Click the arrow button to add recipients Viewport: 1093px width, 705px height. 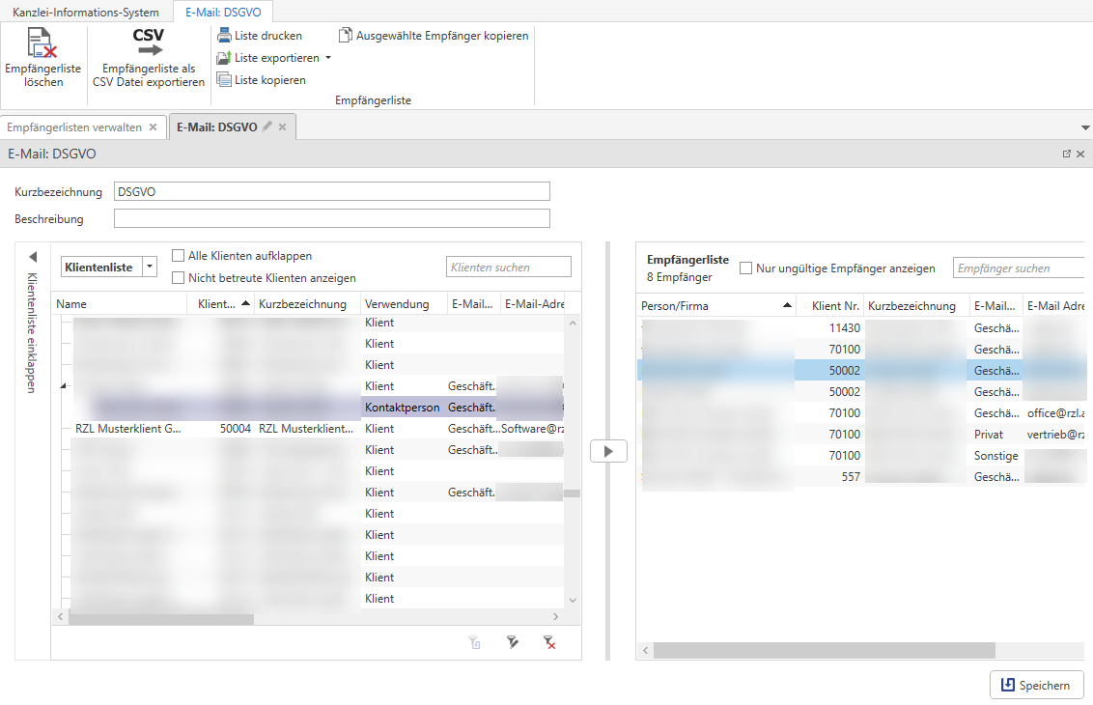[608, 451]
